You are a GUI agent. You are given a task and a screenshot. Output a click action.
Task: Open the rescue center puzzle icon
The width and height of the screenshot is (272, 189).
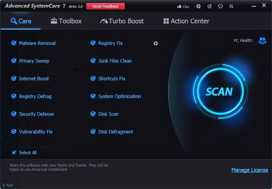coord(198,6)
